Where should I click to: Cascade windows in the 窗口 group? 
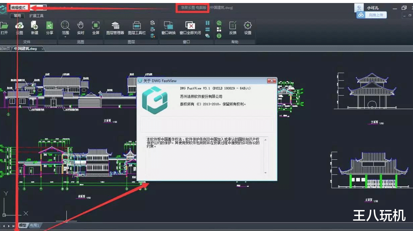coord(208,36)
